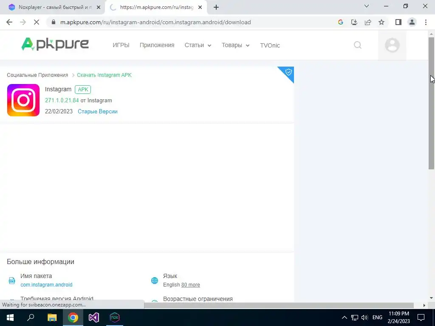Open the user avatar profile icon
435x326 pixels.
pyautogui.click(x=392, y=45)
